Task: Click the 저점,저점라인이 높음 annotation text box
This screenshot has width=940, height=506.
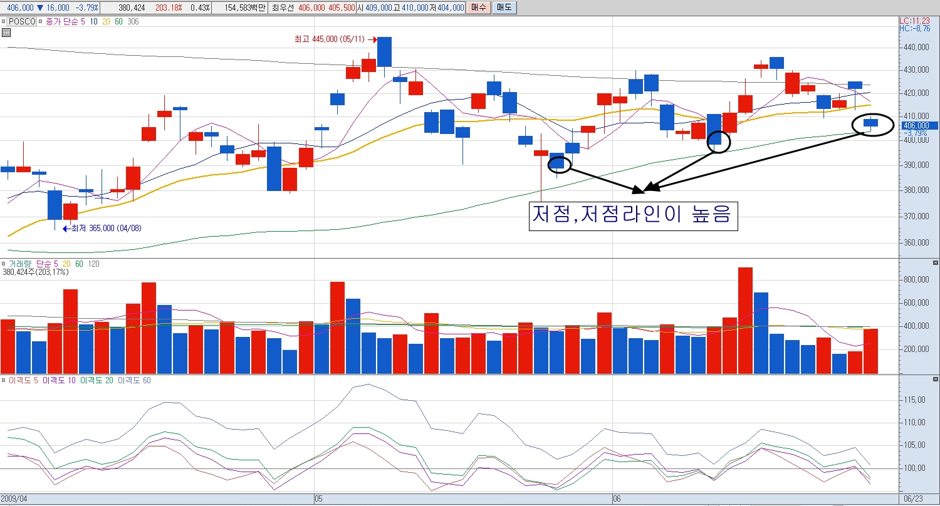Action: (x=633, y=215)
